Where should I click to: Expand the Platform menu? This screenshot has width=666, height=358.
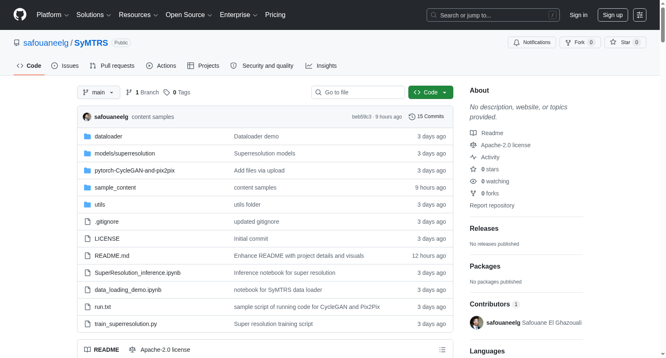[x=52, y=15]
